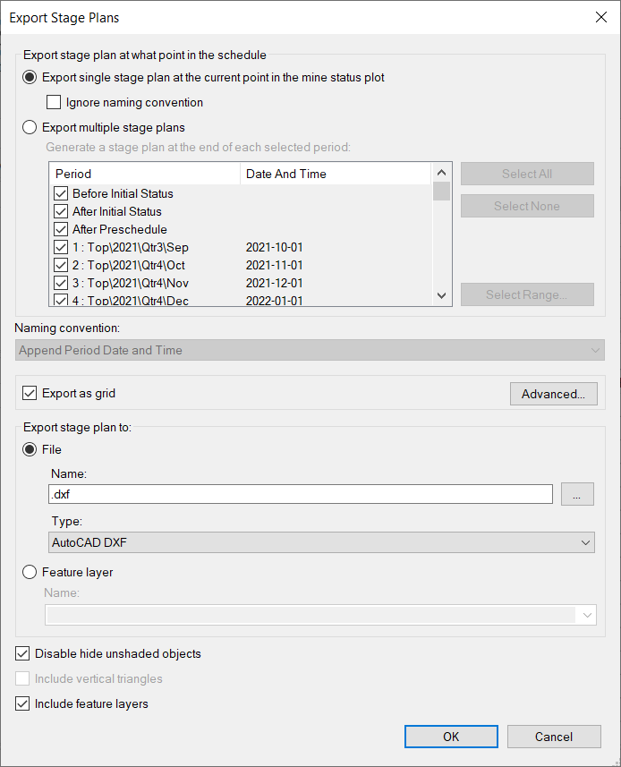Viewport: 621px width, 767px height.
Task: Select Export single stage plan radio button
Action: pyautogui.click(x=30, y=77)
